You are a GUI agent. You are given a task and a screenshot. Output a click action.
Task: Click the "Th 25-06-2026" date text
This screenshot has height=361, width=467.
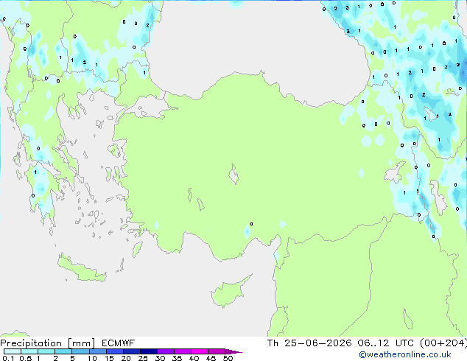(x=309, y=343)
